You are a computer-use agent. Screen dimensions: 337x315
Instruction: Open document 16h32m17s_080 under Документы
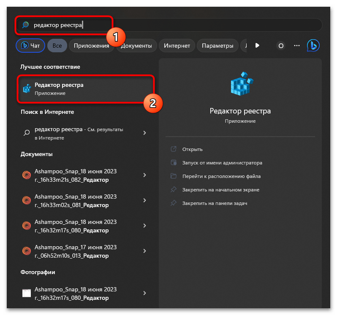pos(76,226)
